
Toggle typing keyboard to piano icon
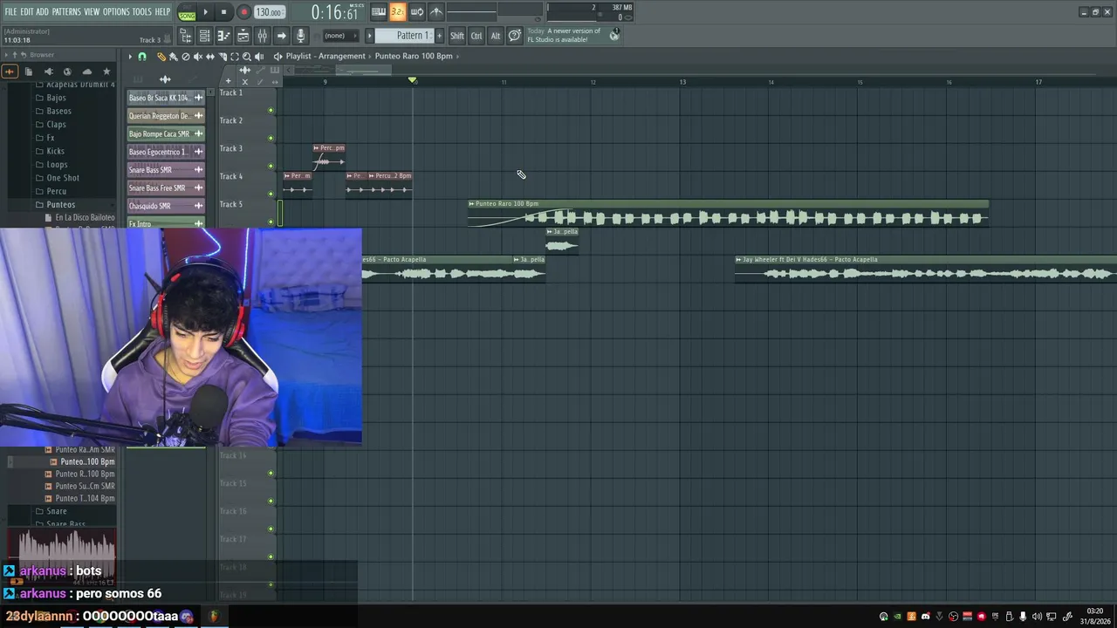379,12
